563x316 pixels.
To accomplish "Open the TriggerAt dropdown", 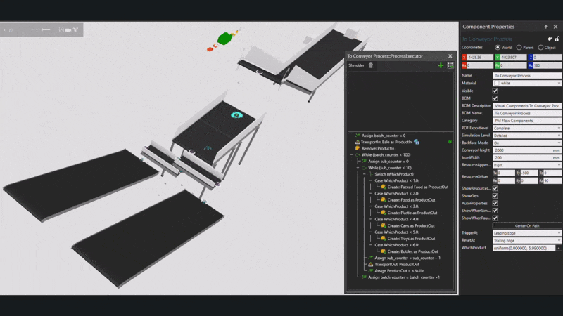I will 559,232.
